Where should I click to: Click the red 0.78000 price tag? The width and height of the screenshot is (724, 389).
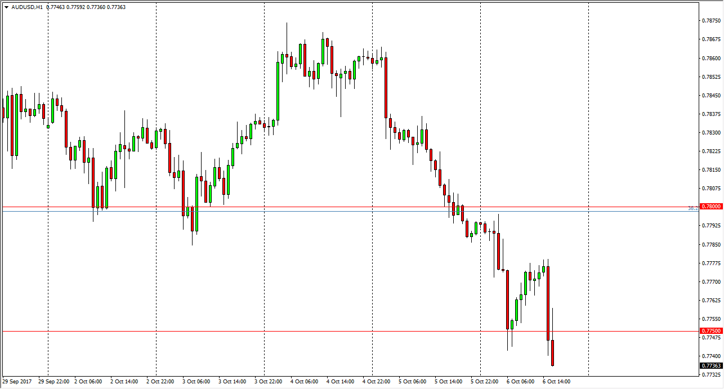[710, 207]
